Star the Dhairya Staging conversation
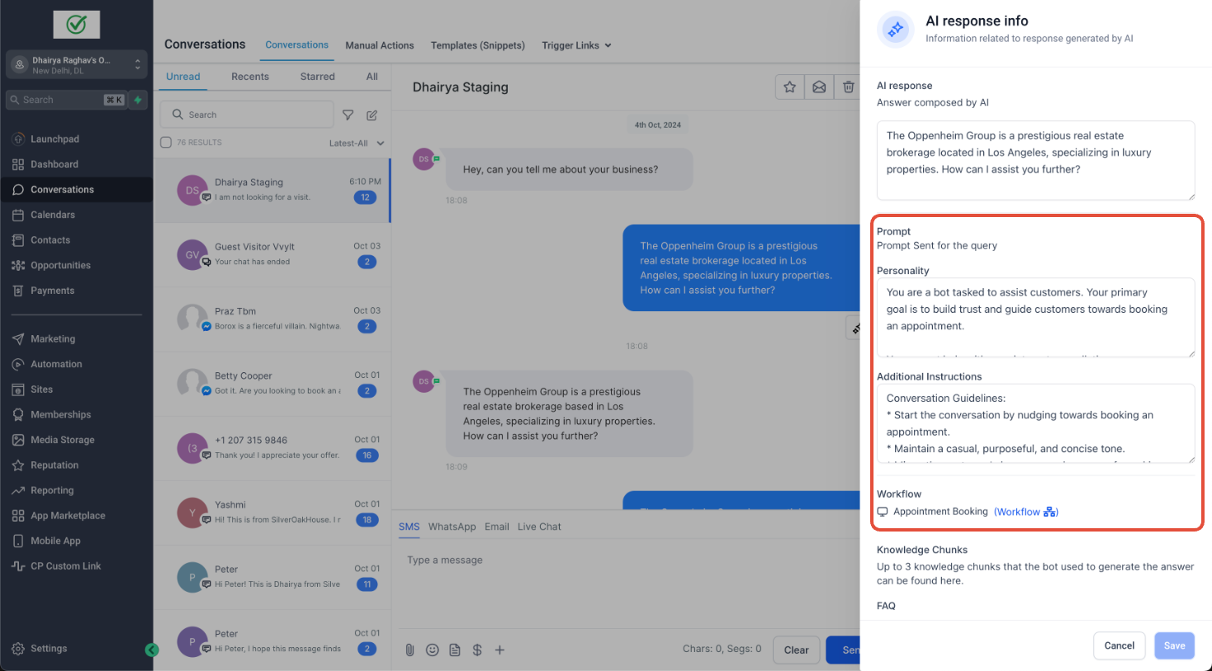The width and height of the screenshot is (1212, 671). coord(790,87)
